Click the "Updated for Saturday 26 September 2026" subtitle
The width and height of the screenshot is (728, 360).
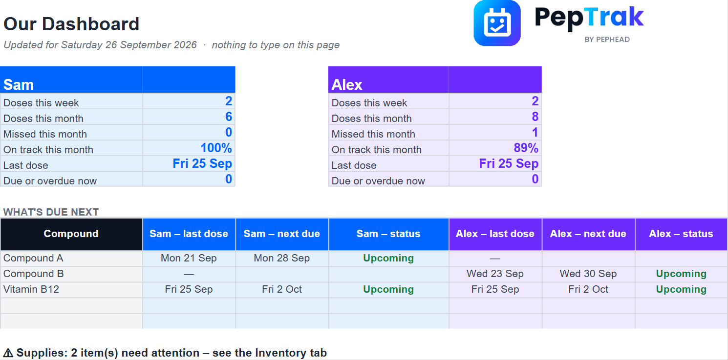pos(100,45)
